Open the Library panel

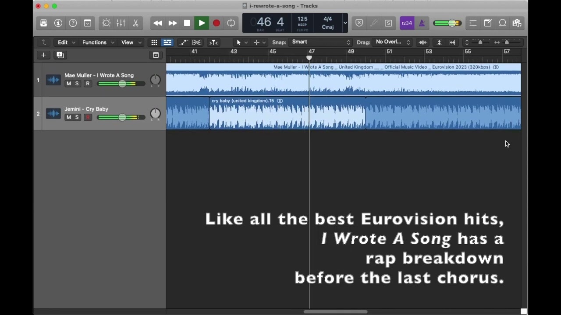pyautogui.click(x=43, y=23)
